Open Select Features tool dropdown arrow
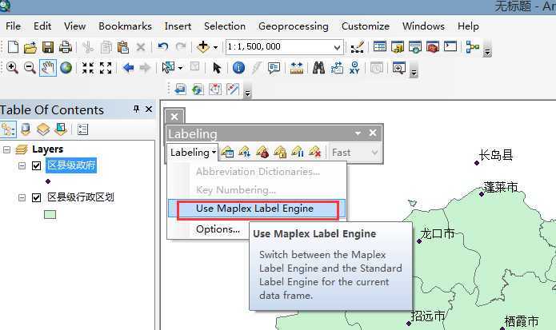The image size is (556, 330). coord(181,68)
